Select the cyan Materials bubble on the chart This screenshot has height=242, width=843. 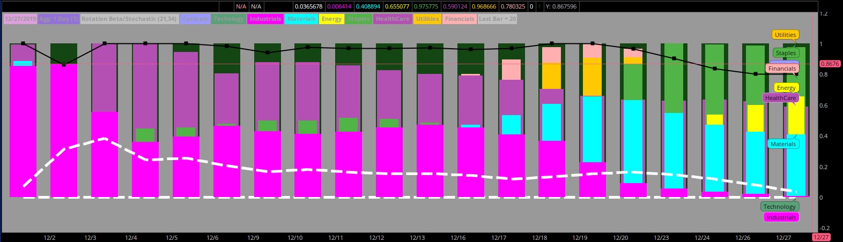783,144
